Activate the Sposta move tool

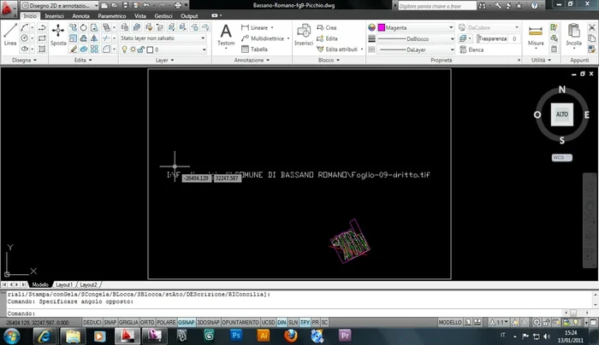(x=57, y=34)
